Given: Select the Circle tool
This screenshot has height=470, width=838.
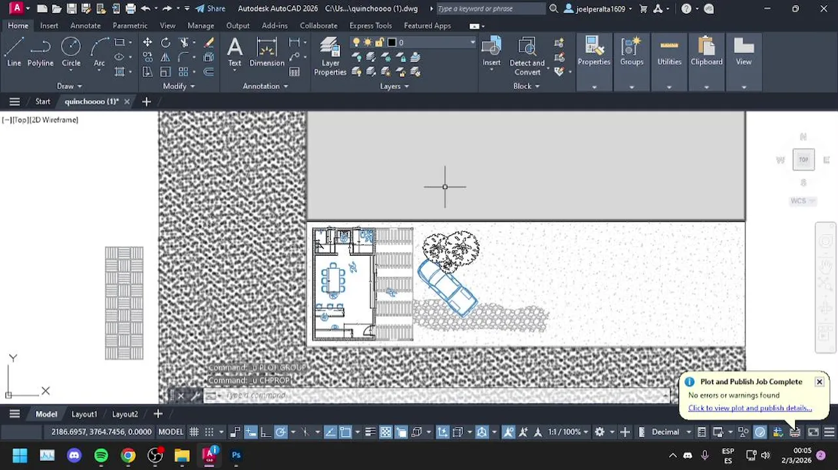Looking at the screenshot, I should (71, 52).
